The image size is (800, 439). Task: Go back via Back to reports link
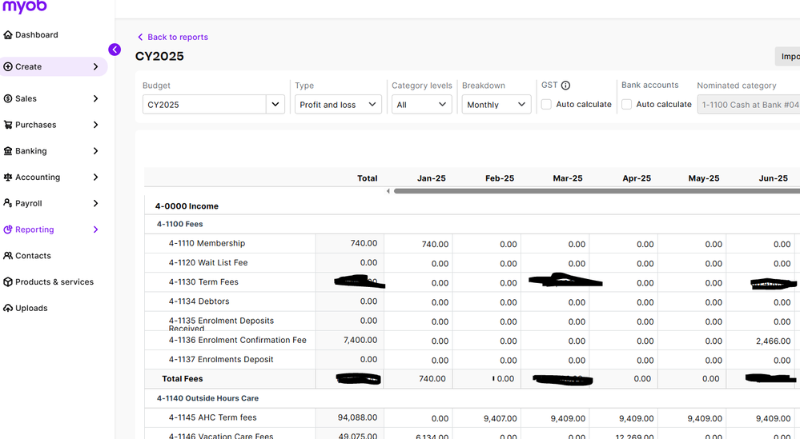(x=177, y=37)
